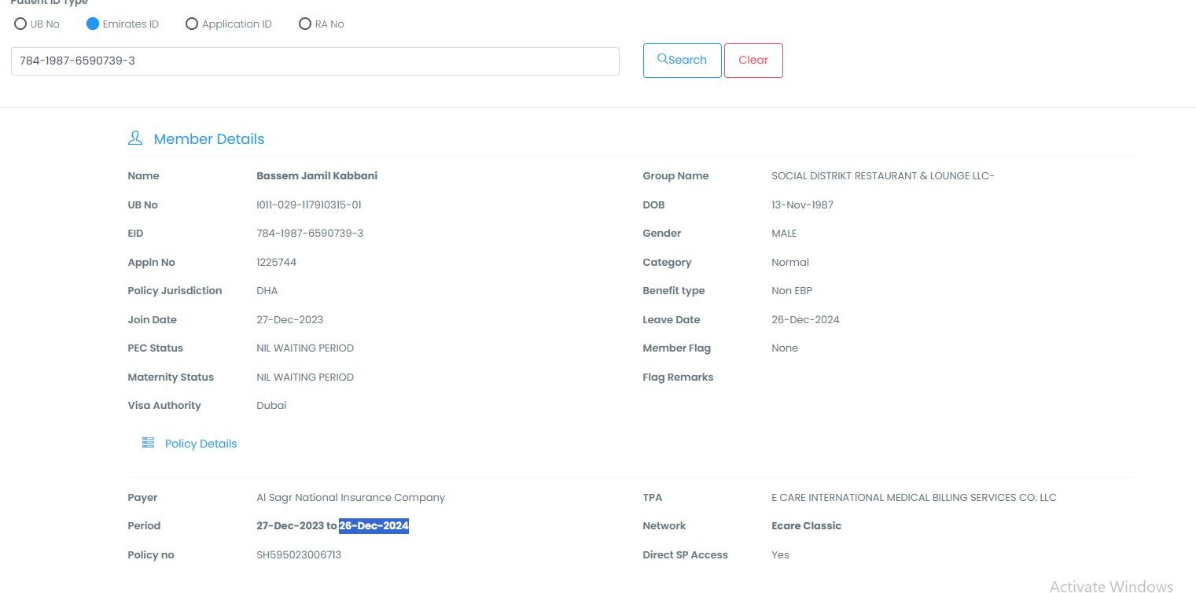Image resolution: width=1196 pixels, height=593 pixels.
Task: Click the UB No value I011-029-117910315-01
Action: pos(309,204)
